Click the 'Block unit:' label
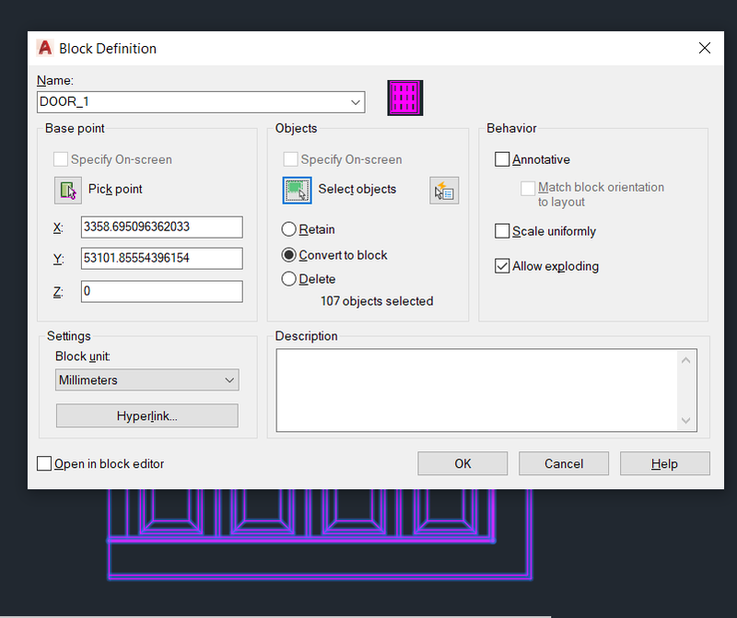The width and height of the screenshot is (737, 618). [83, 356]
